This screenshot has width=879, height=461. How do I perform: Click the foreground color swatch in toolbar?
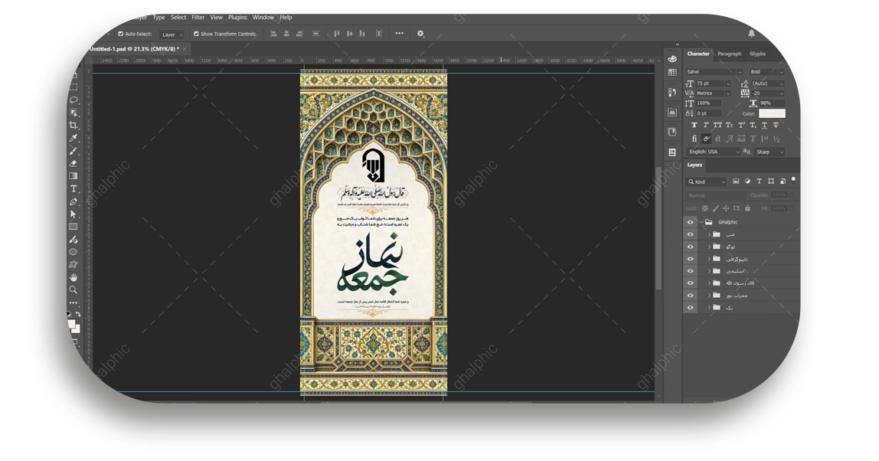click(x=71, y=324)
